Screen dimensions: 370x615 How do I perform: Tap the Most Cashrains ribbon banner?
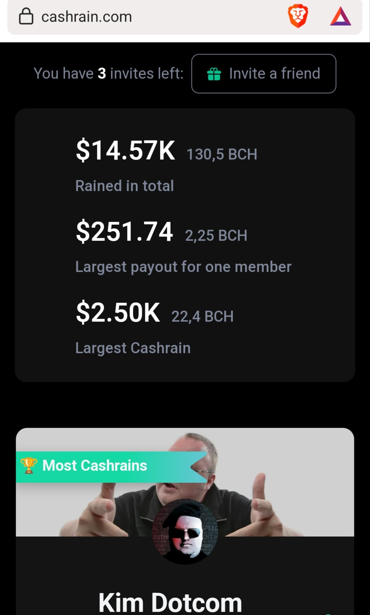pos(111,467)
